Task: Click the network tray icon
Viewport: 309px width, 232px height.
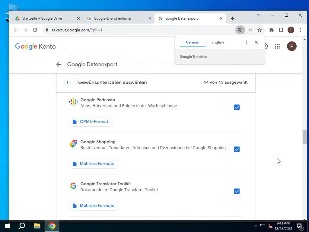Action: tap(263, 226)
